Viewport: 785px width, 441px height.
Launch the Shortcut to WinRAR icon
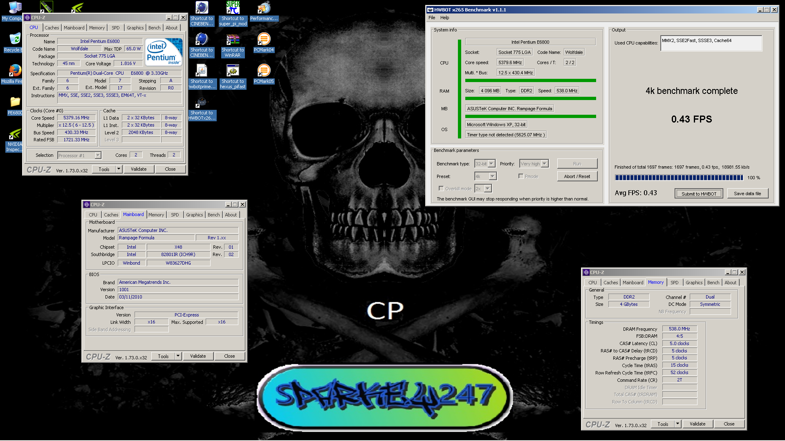[x=233, y=45]
